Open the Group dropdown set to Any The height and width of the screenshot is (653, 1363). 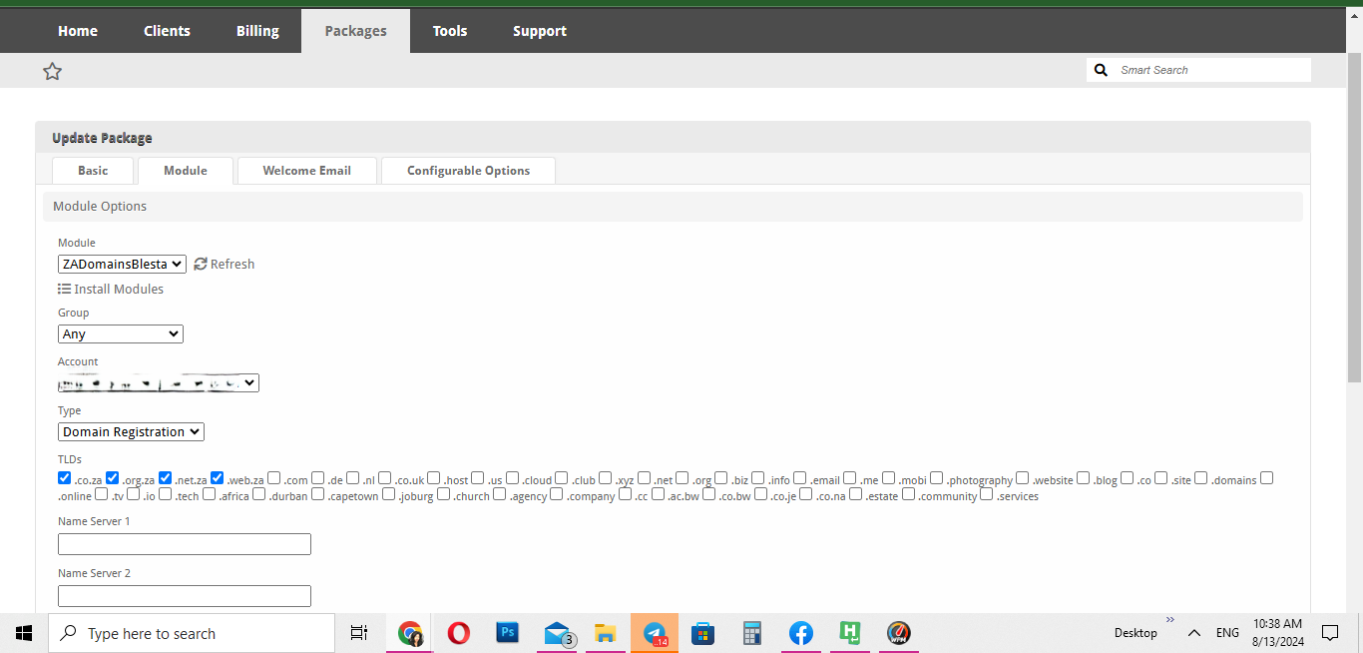pos(121,334)
